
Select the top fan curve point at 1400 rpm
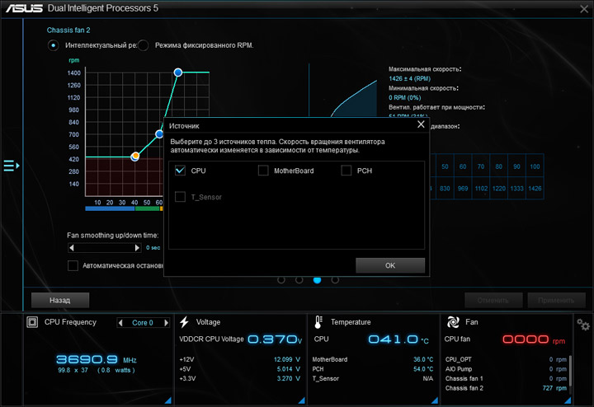click(178, 73)
